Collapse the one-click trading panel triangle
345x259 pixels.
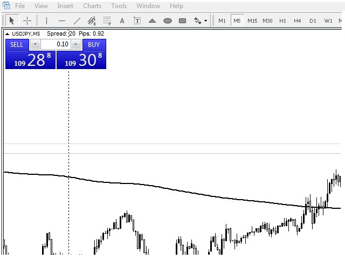(7, 34)
